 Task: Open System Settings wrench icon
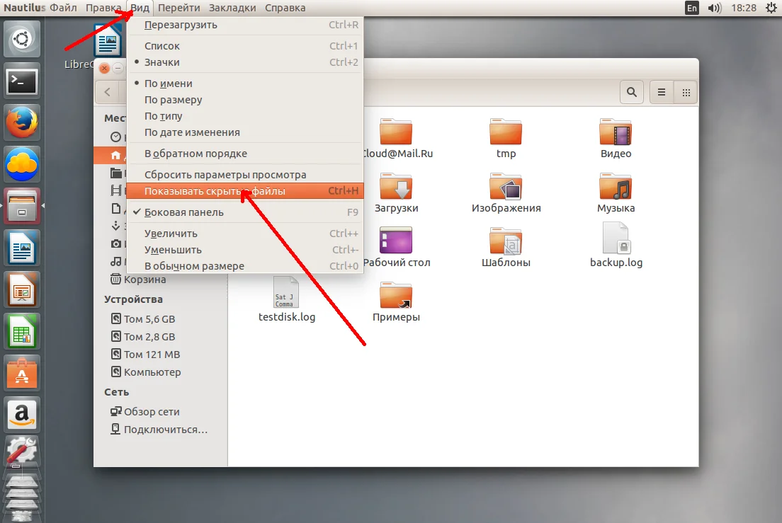(21, 452)
